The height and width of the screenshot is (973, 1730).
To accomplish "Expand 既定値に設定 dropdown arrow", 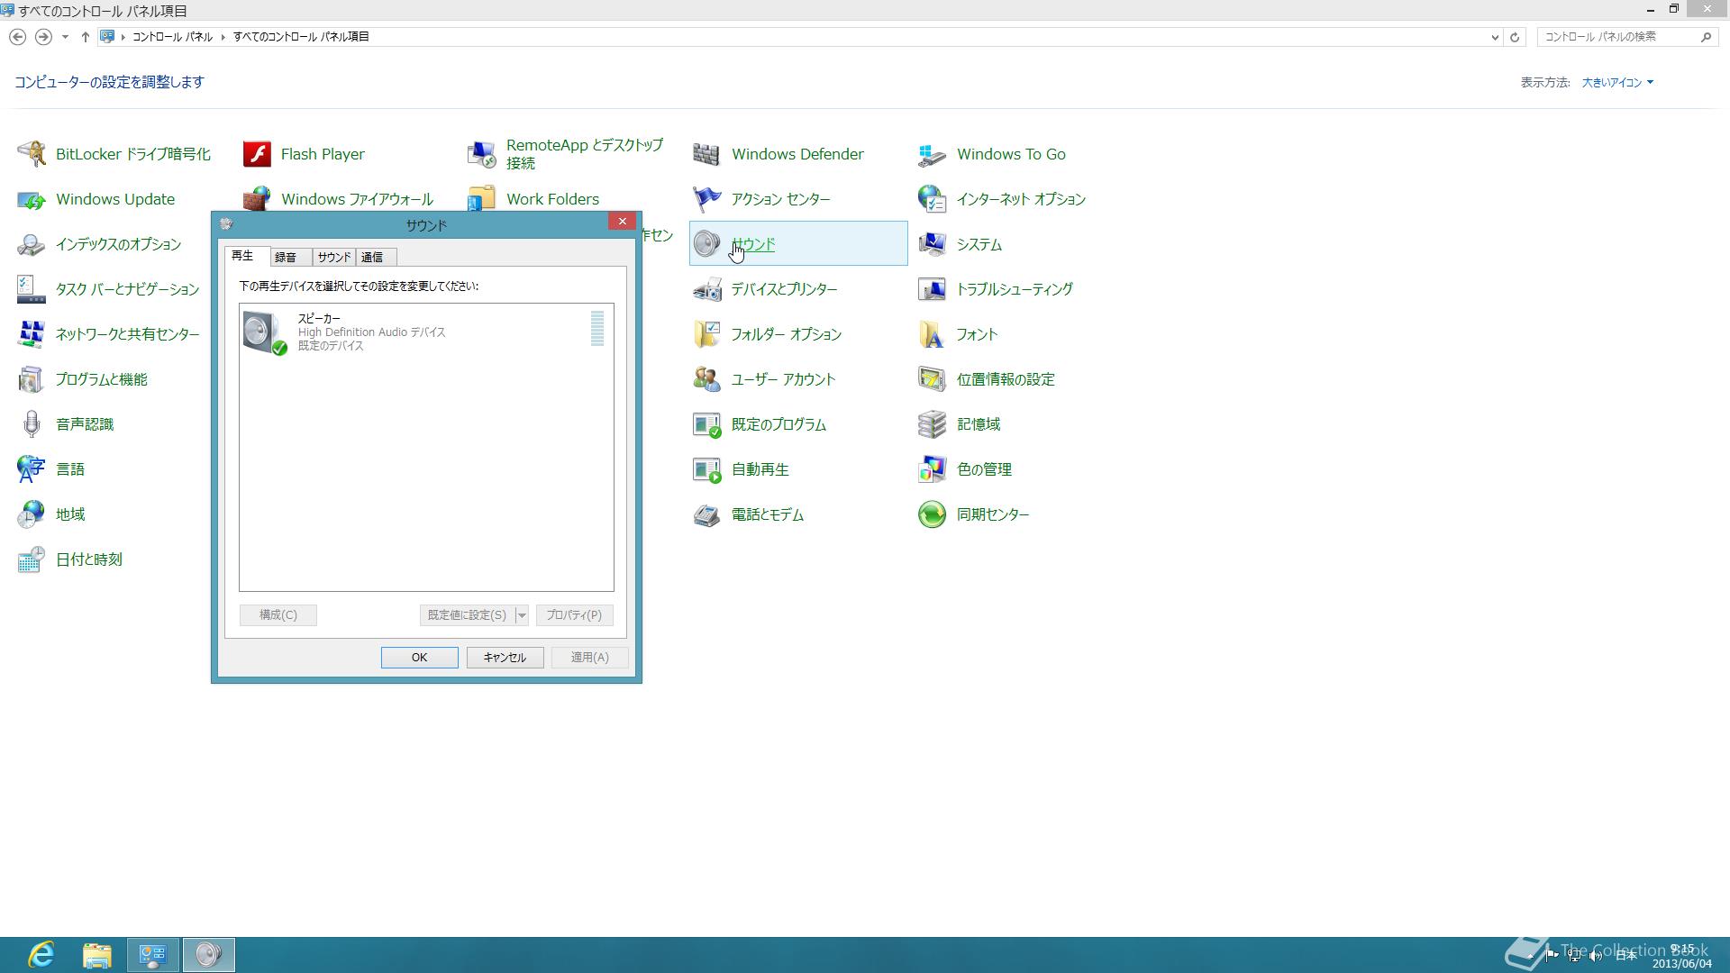I will click(x=522, y=615).
